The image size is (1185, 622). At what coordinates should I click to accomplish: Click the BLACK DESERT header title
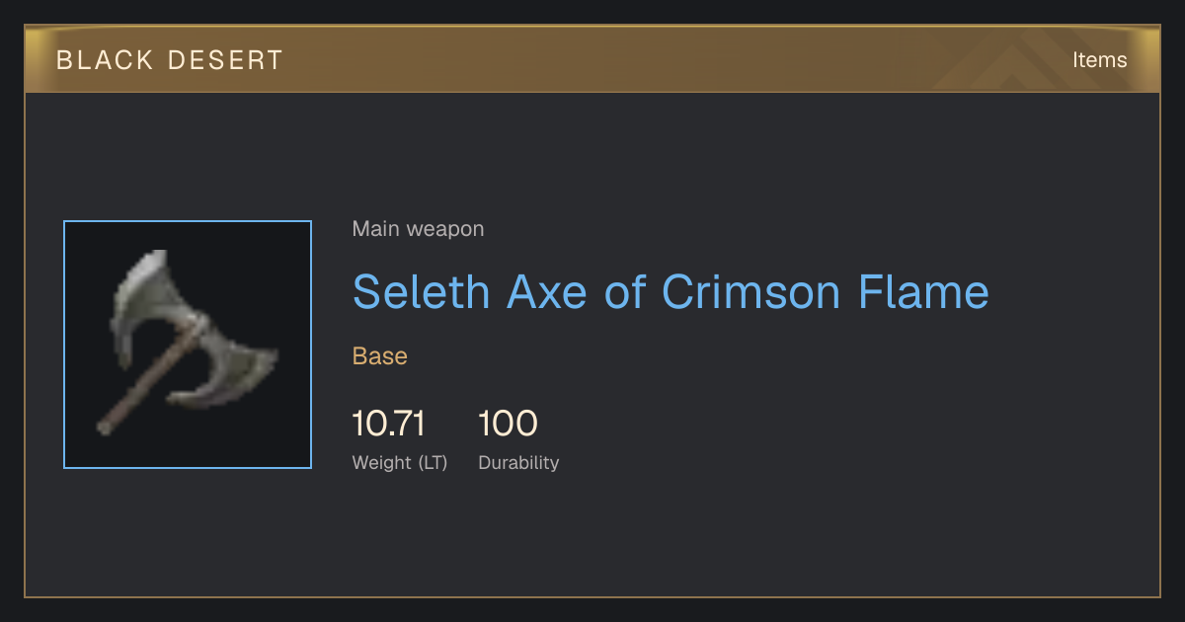170,60
